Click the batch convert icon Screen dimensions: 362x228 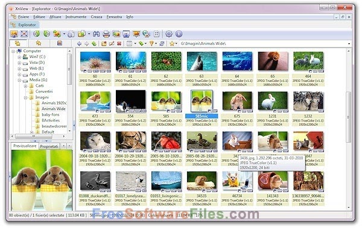point(81,34)
